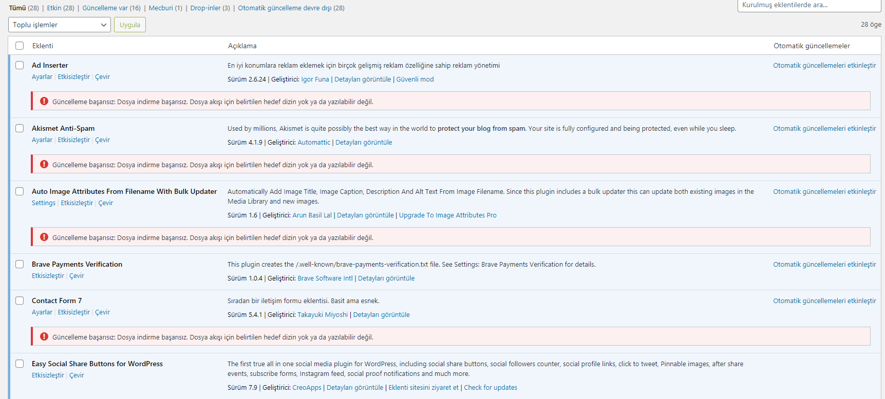This screenshot has width=885, height=399.
Task: Click the error icon in Auto Image Attributes' failure notice
Action: click(44, 237)
